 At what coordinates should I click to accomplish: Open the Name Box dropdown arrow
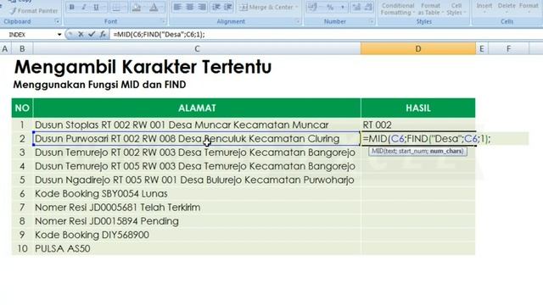(x=59, y=35)
